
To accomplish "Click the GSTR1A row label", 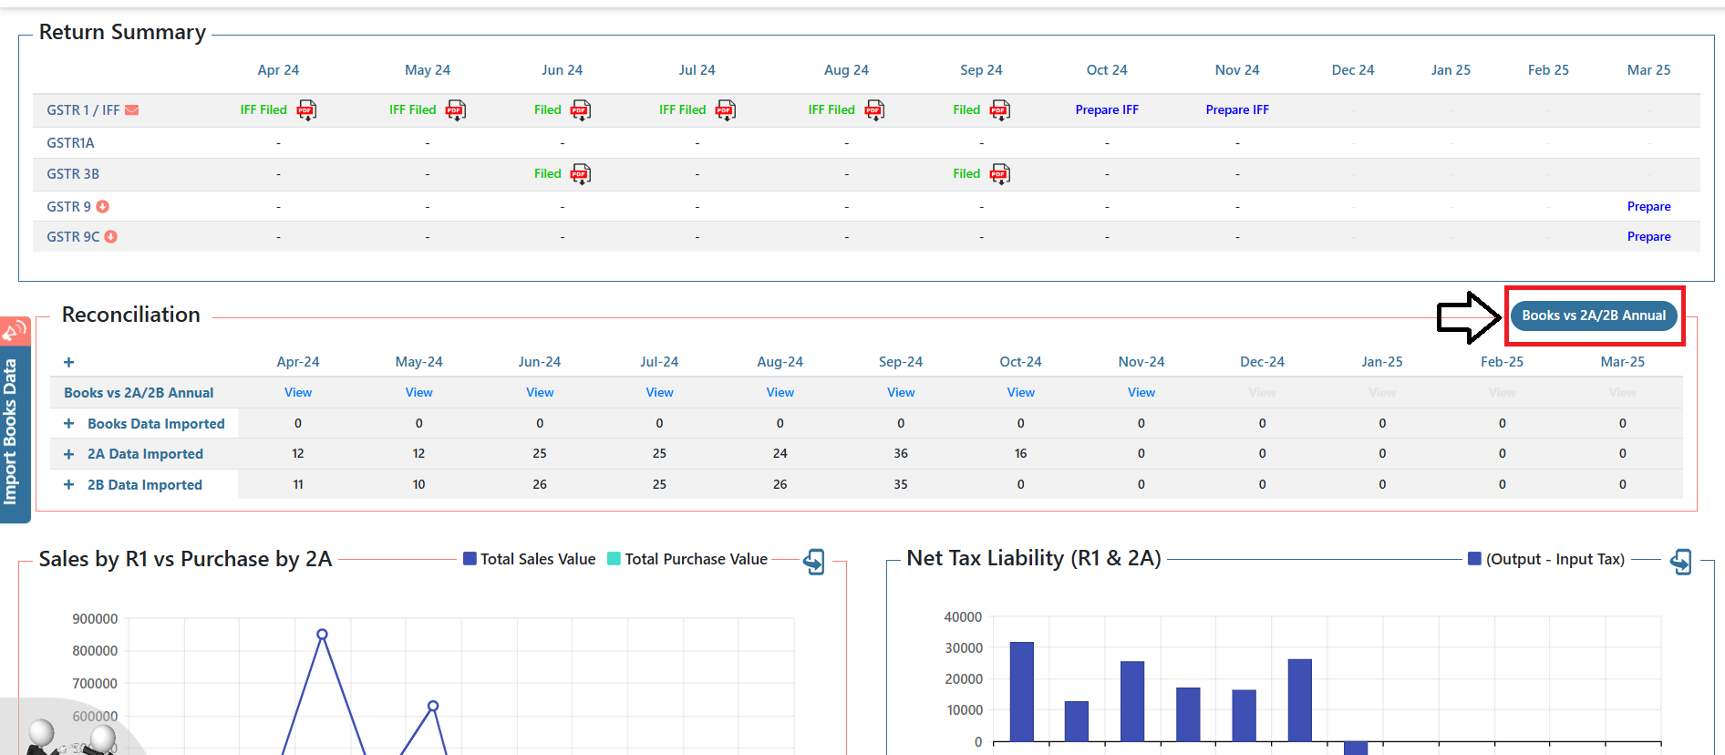I will coord(71,143).
